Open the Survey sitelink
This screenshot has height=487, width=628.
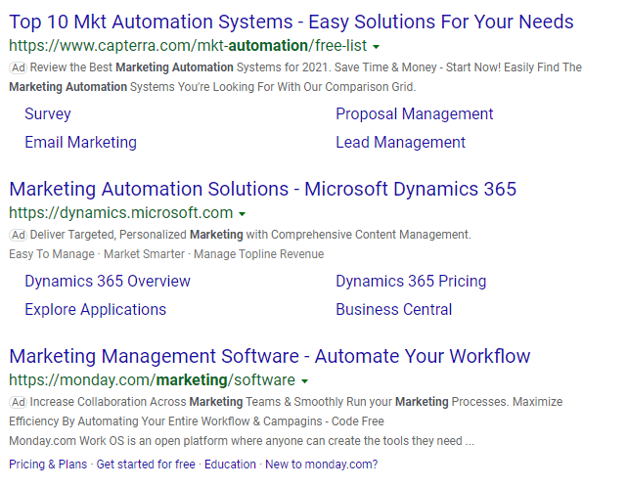(x=48, y=114)
